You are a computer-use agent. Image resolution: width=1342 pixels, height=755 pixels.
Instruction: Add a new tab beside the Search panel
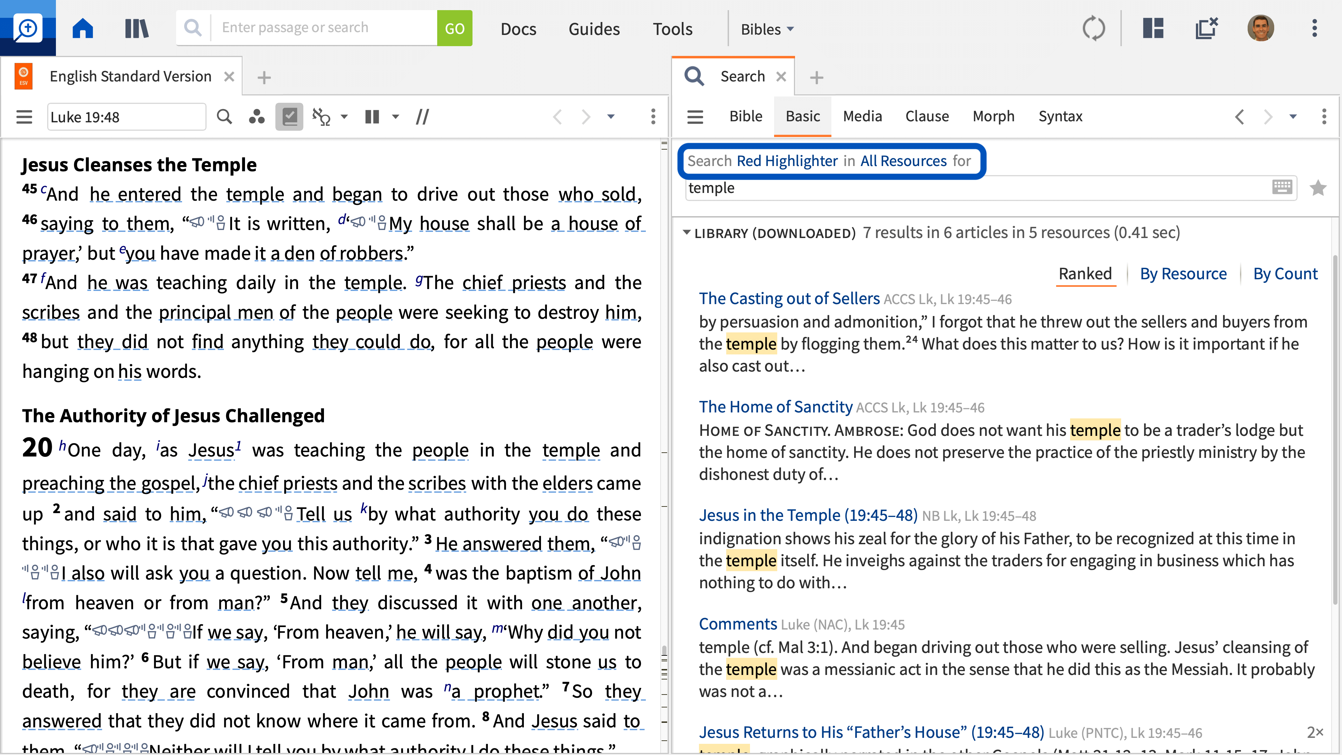(816, 78)
